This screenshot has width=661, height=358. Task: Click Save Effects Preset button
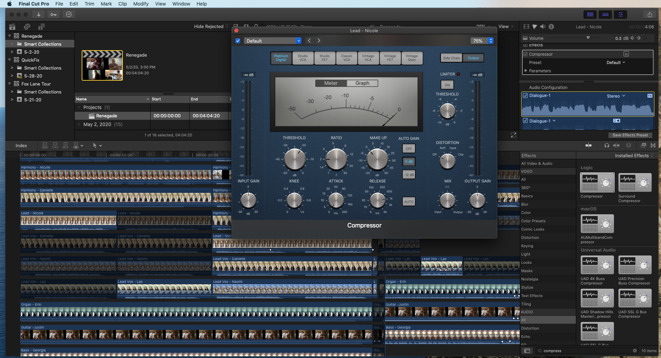(x=630, y=135)
